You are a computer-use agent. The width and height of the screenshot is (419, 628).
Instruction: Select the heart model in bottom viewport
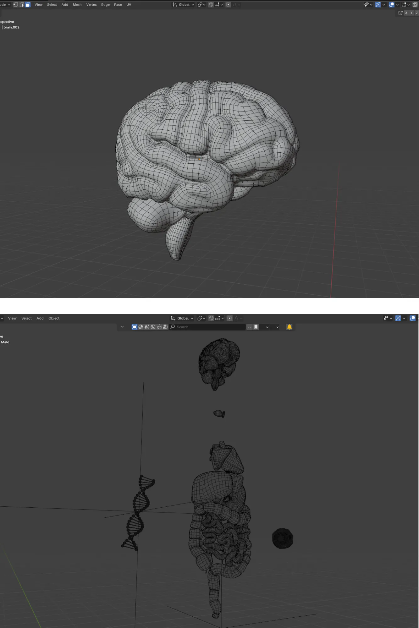pos(226,457)
